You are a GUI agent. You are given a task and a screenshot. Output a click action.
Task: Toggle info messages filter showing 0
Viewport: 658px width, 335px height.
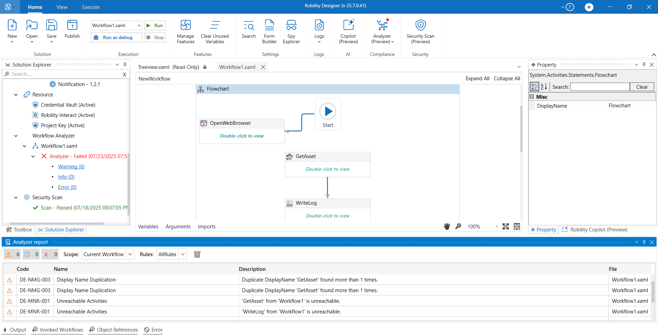point(32,254)
